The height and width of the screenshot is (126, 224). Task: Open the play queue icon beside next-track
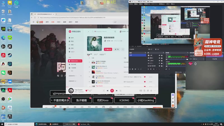(x=120, y=90)
